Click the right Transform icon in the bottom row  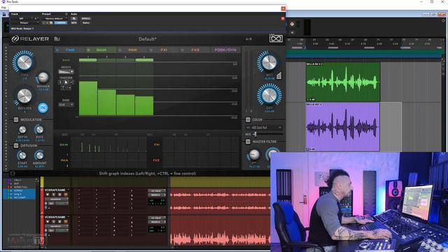(x=69, y=87)
